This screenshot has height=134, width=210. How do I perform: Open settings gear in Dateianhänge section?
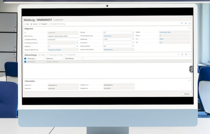186,55
